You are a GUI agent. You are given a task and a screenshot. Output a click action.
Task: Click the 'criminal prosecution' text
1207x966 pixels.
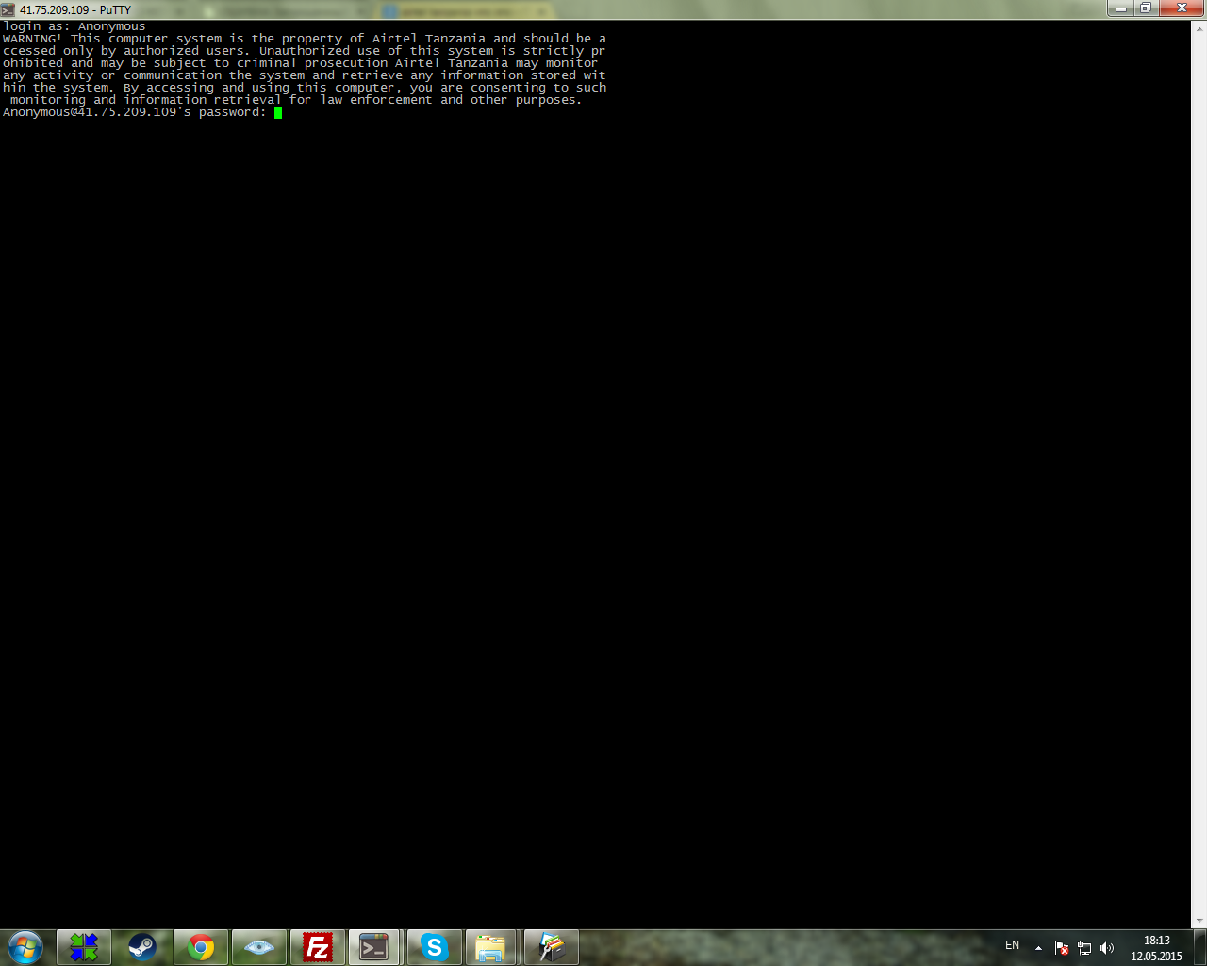coord(312,63)
